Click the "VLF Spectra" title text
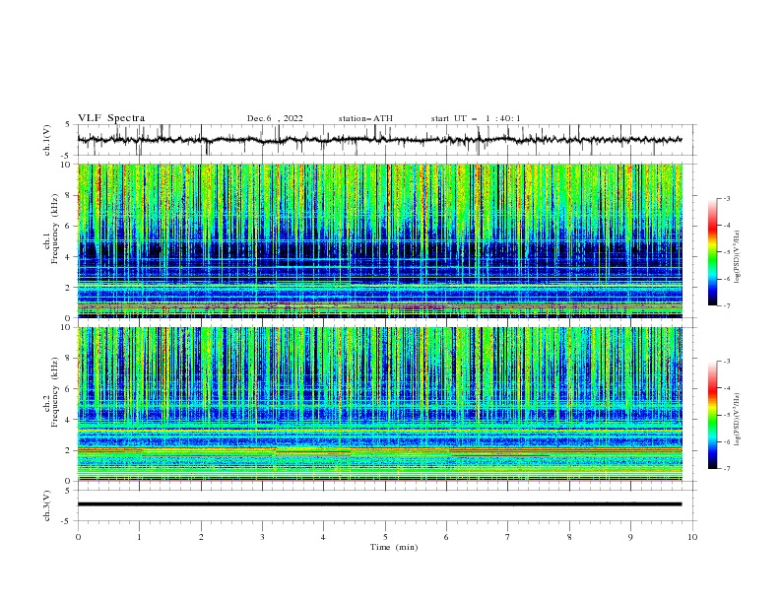780x603 pixels. 111,118
